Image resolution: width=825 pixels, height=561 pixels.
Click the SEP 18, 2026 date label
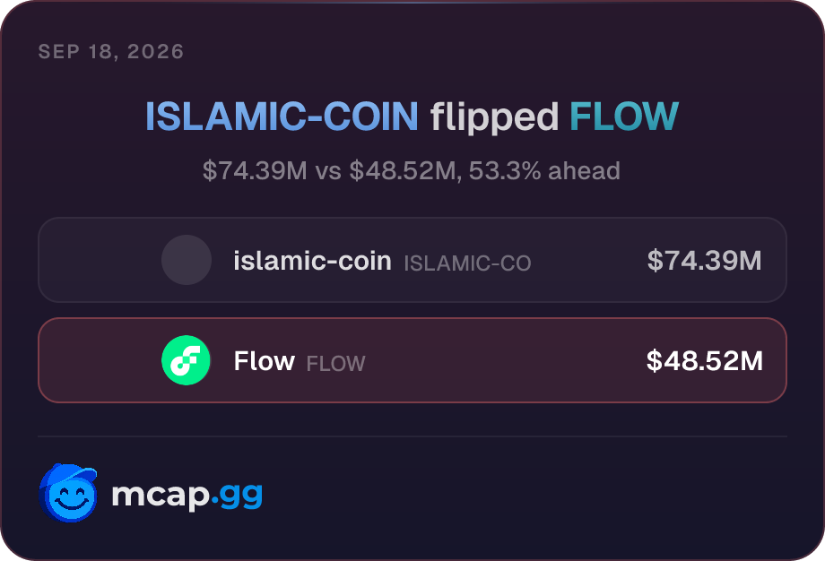click(x=111, y=51)
